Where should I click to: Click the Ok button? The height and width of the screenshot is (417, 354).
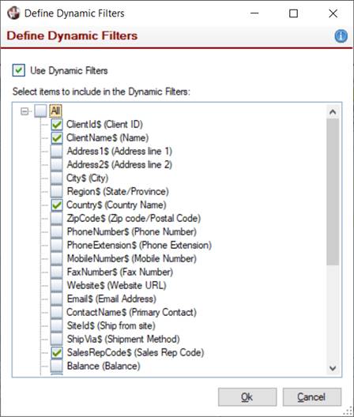pos(247,397)
